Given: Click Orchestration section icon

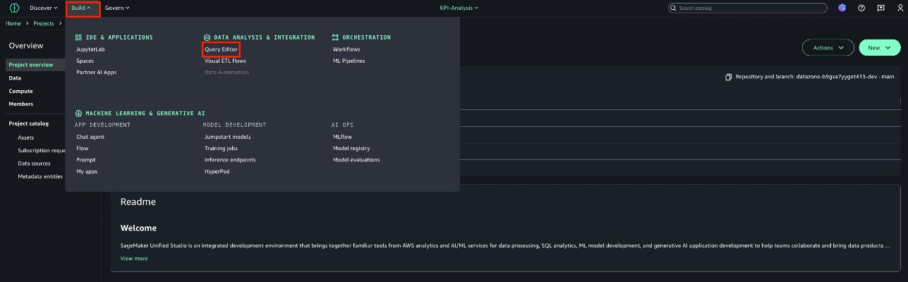Looking at the screenshot, I should pos(336,37).
